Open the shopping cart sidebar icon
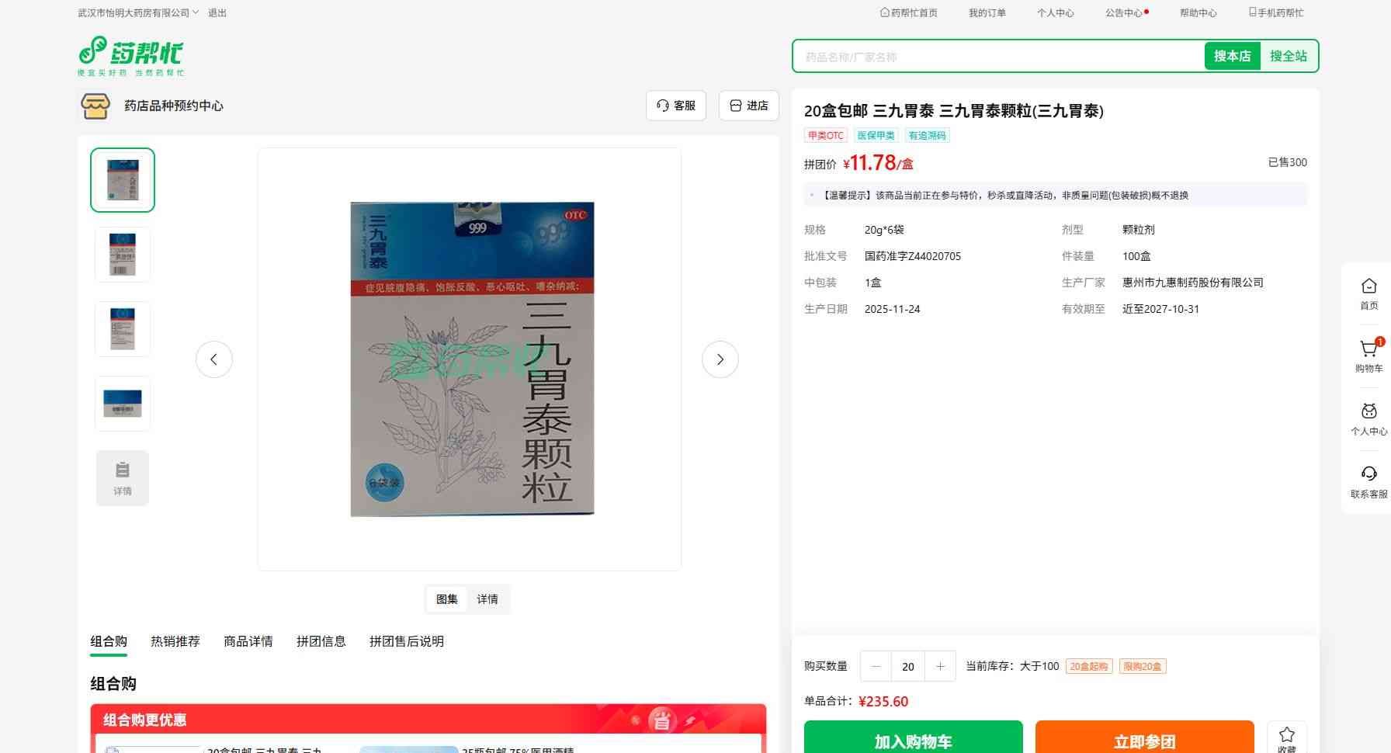The height and width of the screenshot is (753, 1391). pos(1368,351)
